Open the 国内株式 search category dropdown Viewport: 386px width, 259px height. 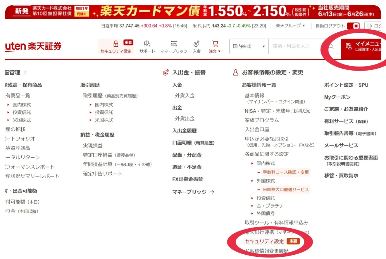[x=249, y=46]
